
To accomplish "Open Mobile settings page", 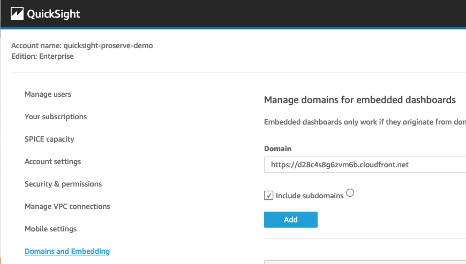I will click(x=50, y=229).
